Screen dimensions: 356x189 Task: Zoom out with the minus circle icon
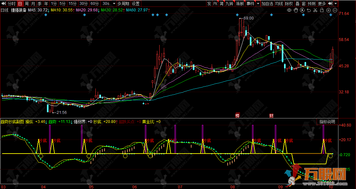(x=335, y=10)
